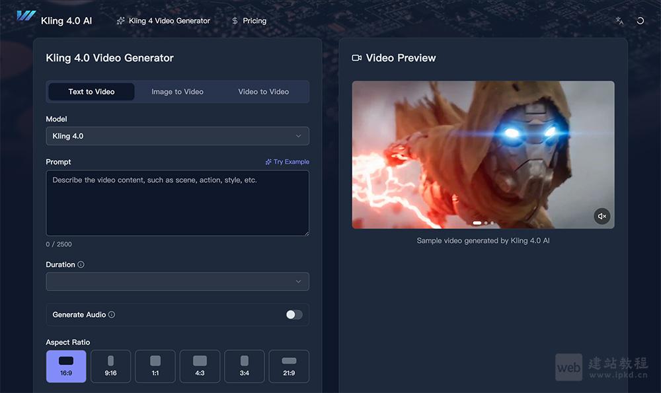The height and width of the screenshot is (393, 661).
Task: Switch to the Video to Video tab
Action: click(263, 92)
